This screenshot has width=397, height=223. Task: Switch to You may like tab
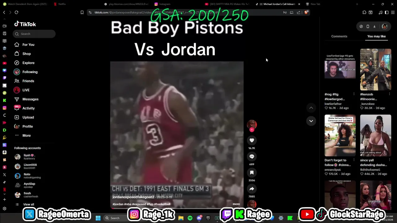click(x=376, y=36)
